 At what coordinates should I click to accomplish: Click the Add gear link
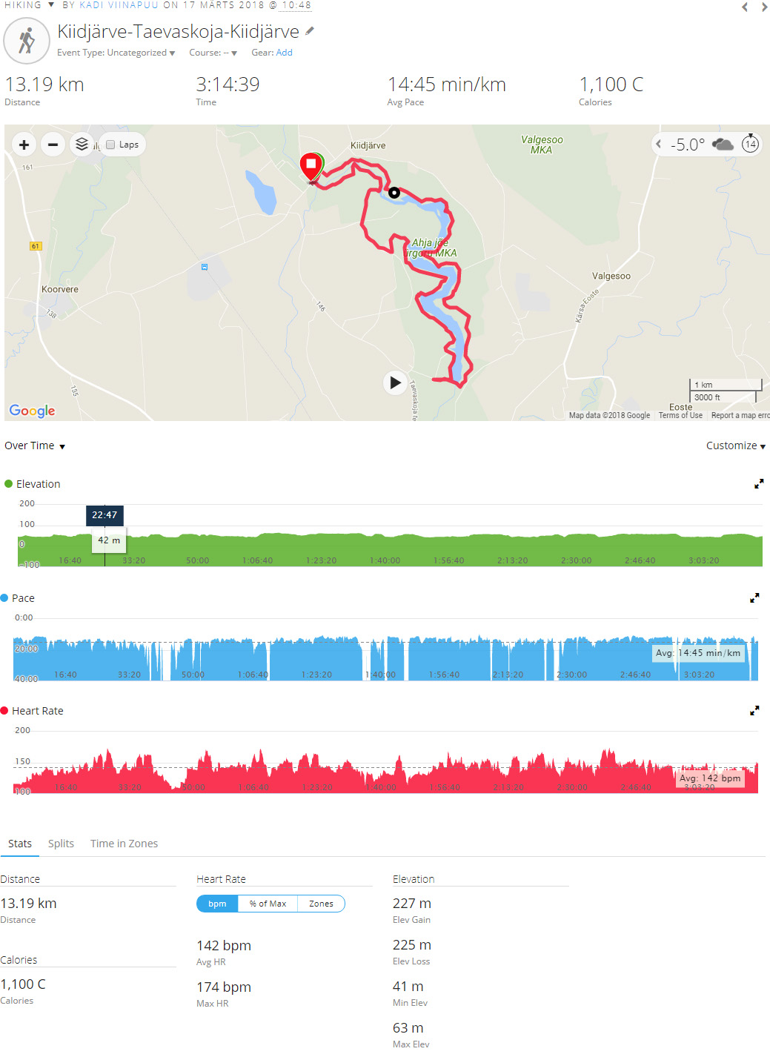click(285, 53)
